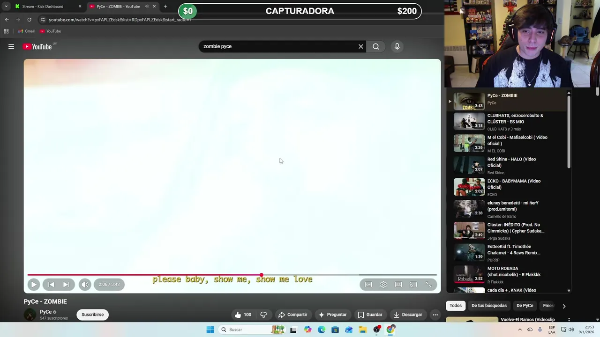Open Microsoft Edge from taskbar
Viewport: 600px width, 337px height.
pyautogui.click(x=322, y=330)
